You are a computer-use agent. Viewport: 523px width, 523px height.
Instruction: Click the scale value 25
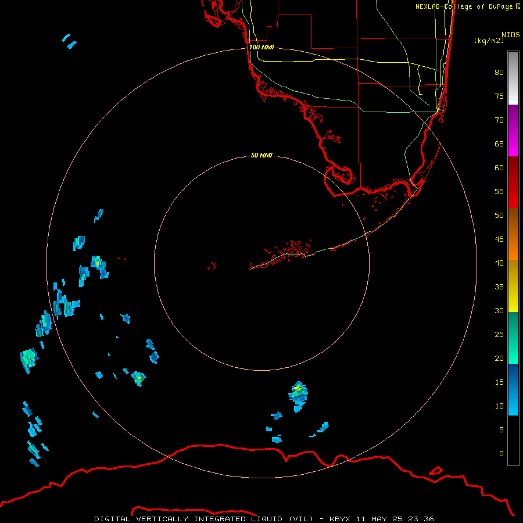[x=499, y=335]
